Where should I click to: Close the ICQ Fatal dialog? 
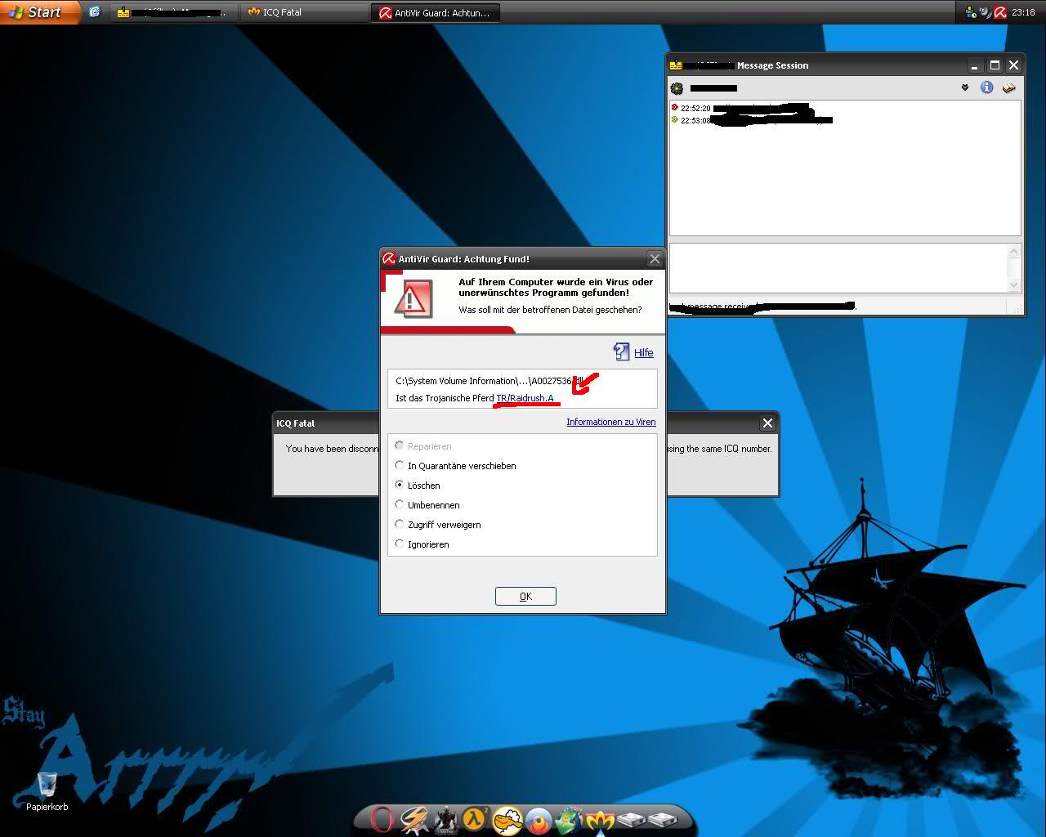[767, 423]
